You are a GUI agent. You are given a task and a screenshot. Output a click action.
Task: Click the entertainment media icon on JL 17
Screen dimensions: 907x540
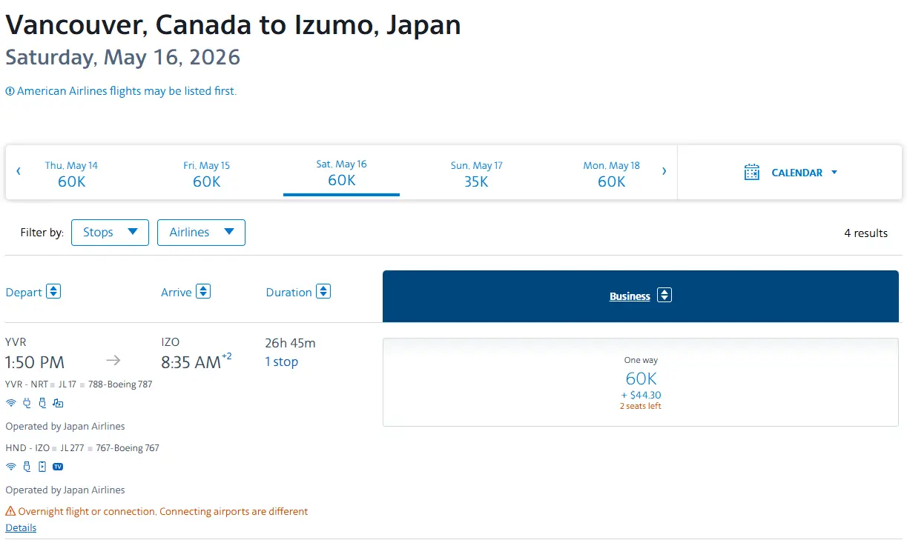tap(58, 403)
